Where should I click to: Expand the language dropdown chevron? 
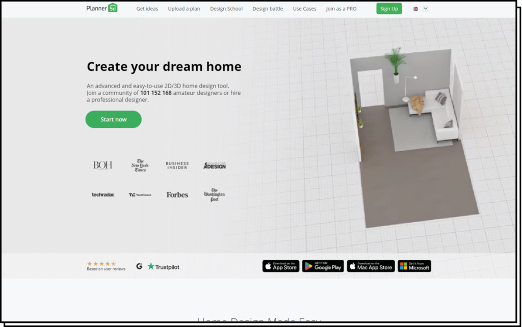(426, 9)
